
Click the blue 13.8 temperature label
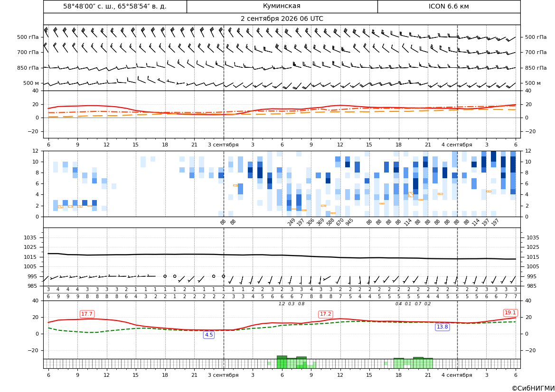tap(442, 327)
